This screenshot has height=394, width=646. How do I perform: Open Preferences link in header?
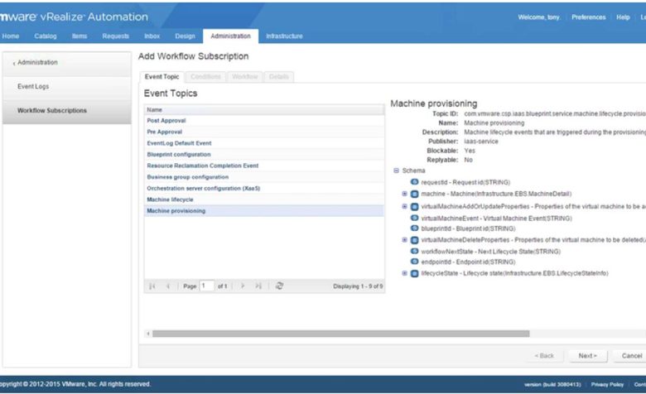point(588,17)
